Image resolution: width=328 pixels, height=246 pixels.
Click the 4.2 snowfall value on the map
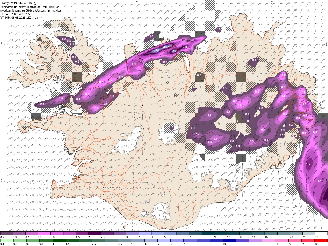[x=175, y=51]
